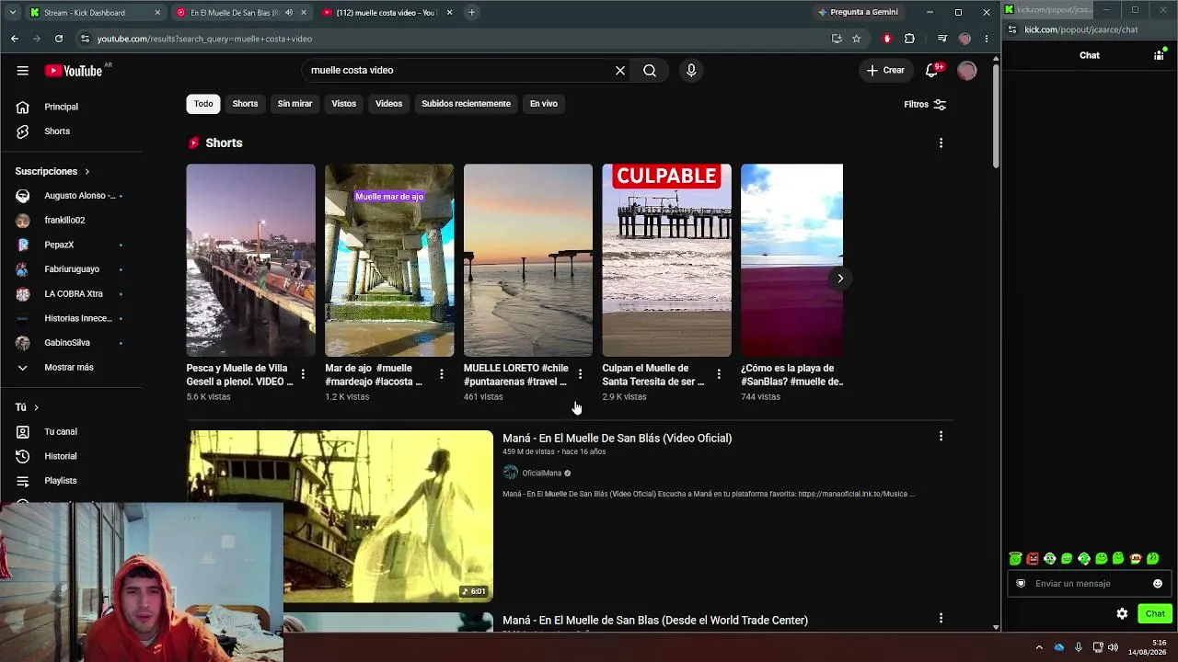
Task: Open options for MUELLE LORETO short
Action: click(x=580, y=374)
